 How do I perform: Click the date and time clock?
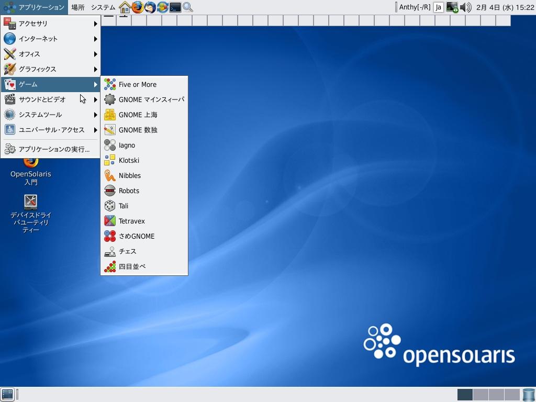pyautogui.click(x=505, y=7)
